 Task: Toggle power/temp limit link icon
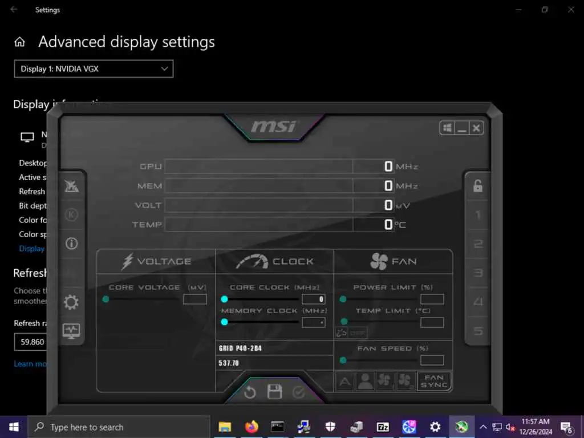click(341, 332)
